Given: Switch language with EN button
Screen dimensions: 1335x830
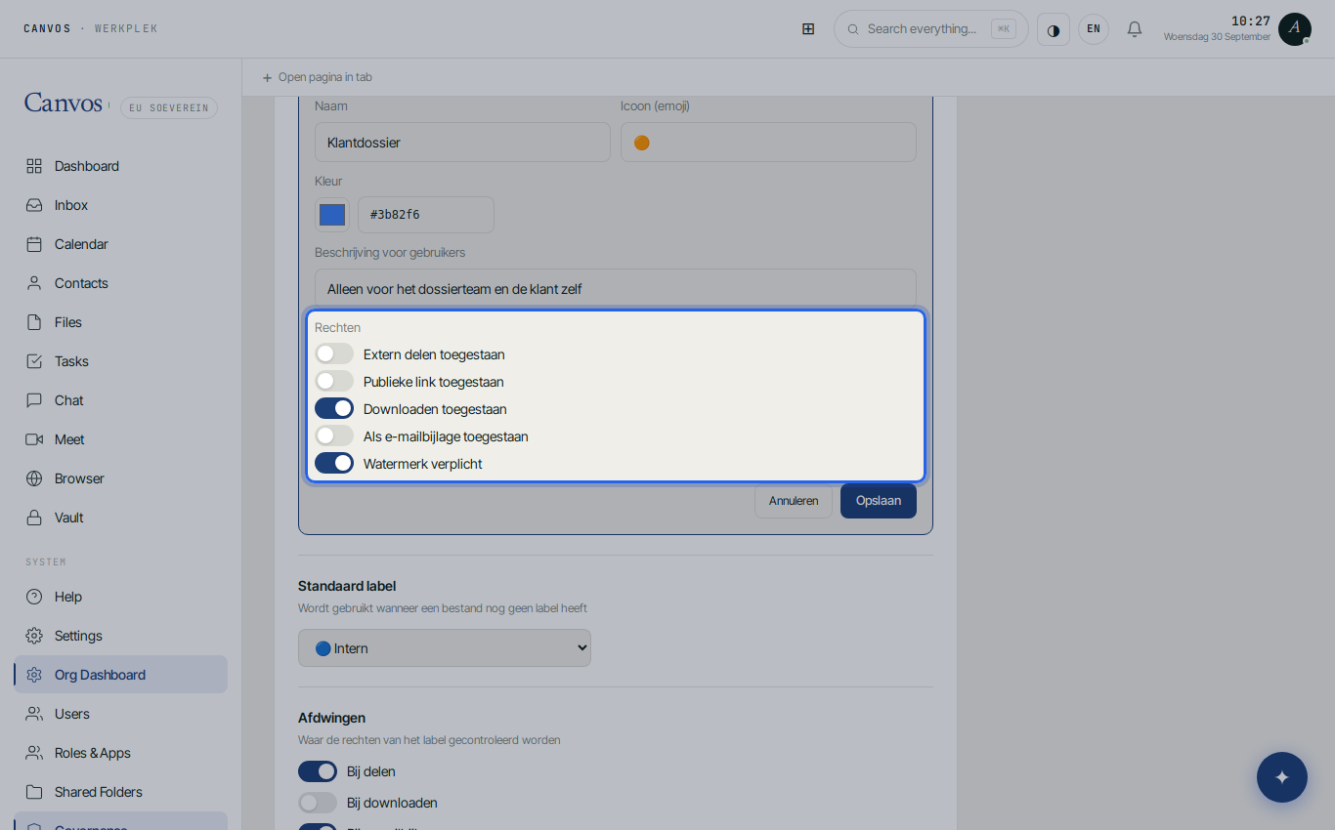Looking at the screenshot, I should (1094, 29).
